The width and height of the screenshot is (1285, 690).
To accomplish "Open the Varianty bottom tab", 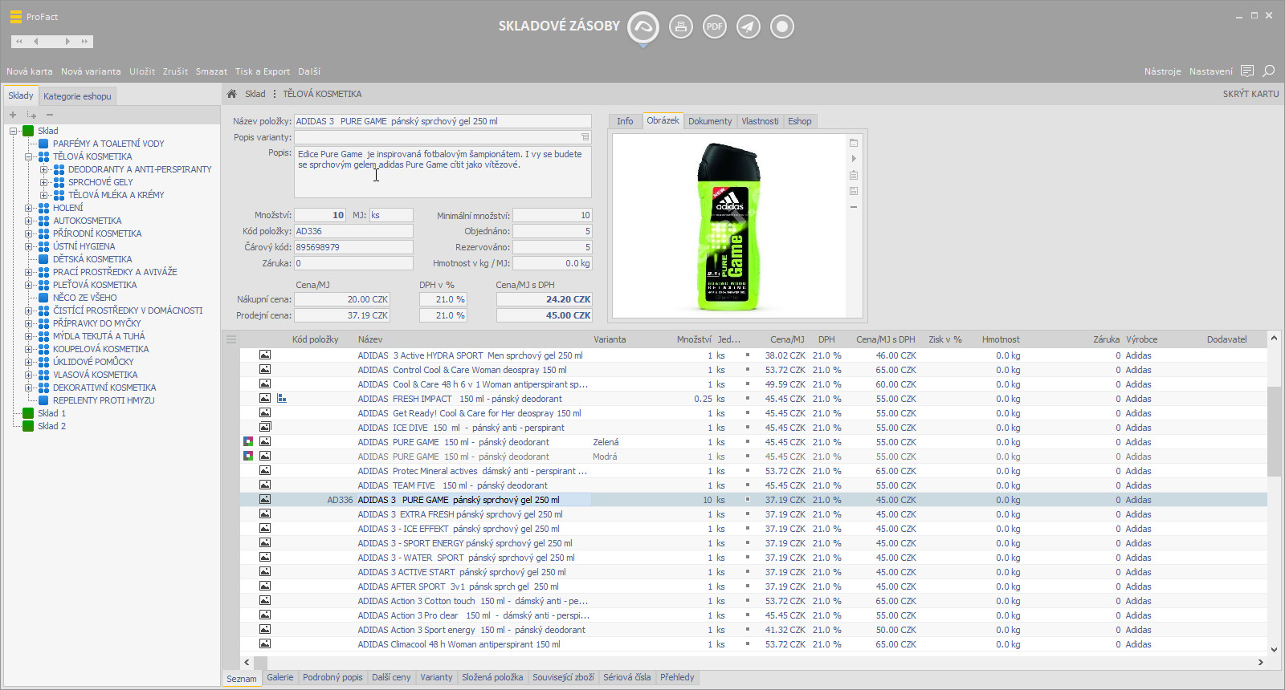I will [436, 677].
